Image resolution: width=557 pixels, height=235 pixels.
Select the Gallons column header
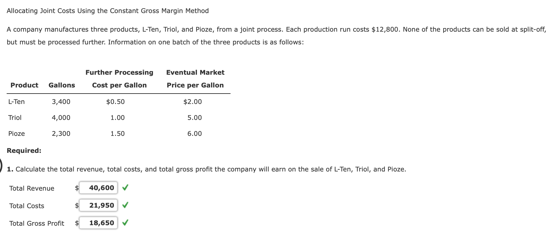(62, 85)
